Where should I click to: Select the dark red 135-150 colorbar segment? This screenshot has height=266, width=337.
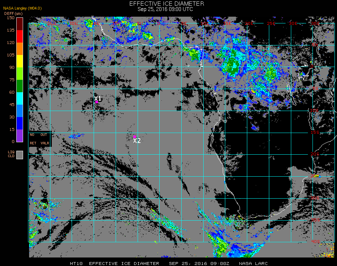pos(20,24)
